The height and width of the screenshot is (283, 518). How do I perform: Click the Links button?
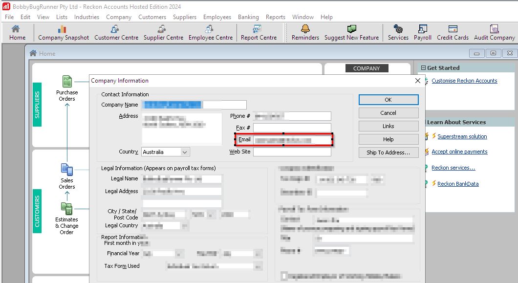[x=388, y=126]
